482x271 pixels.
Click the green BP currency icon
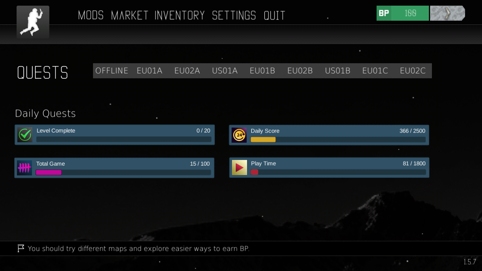pyautogui.click(x=384, y=13)
